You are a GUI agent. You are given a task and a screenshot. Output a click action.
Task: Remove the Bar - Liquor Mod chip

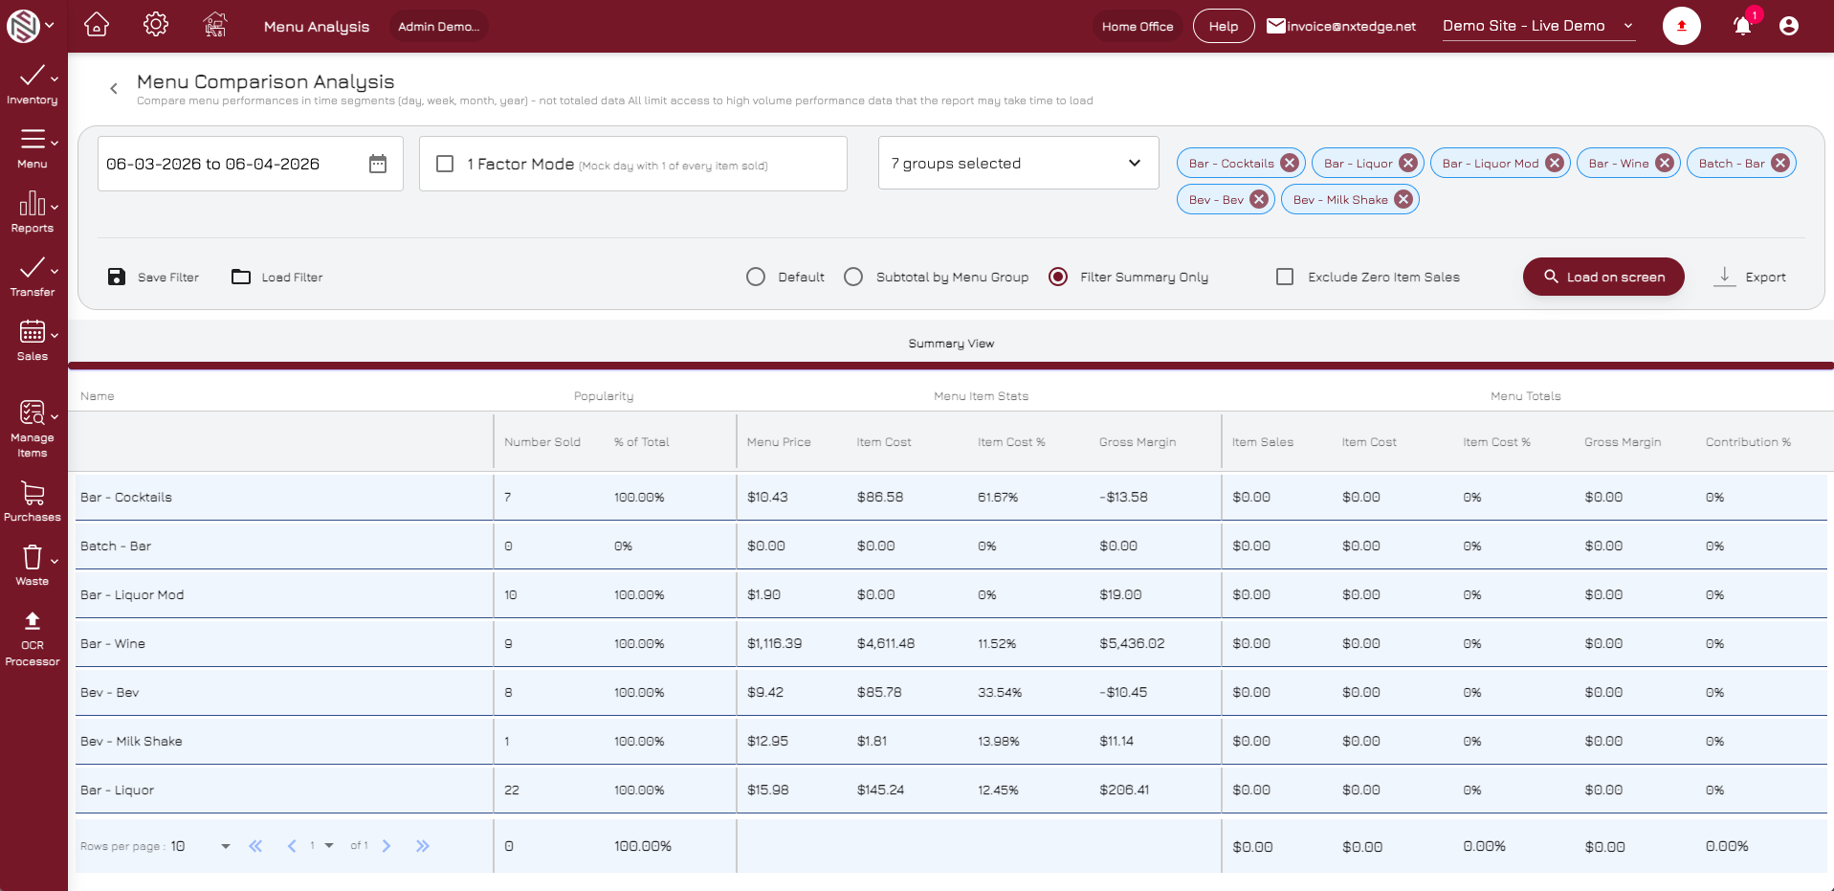1555,163
